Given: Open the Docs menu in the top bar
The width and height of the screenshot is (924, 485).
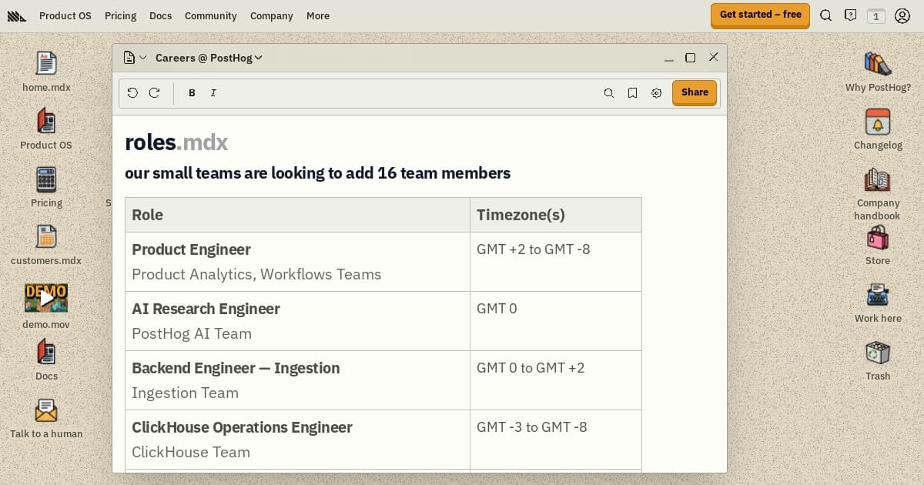Looking at the screenshot, I should point(161,15).
